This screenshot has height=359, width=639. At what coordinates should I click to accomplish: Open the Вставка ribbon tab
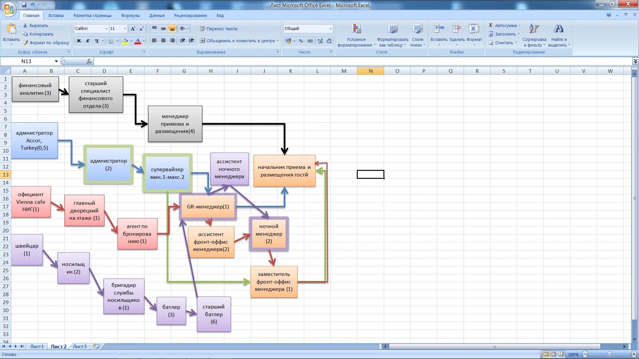56,15
